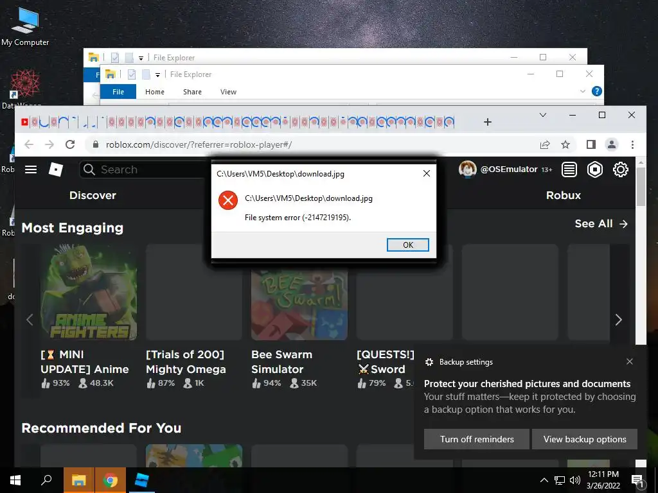
Task: Open the volume speaker tray icon
Action: (575, 480)
